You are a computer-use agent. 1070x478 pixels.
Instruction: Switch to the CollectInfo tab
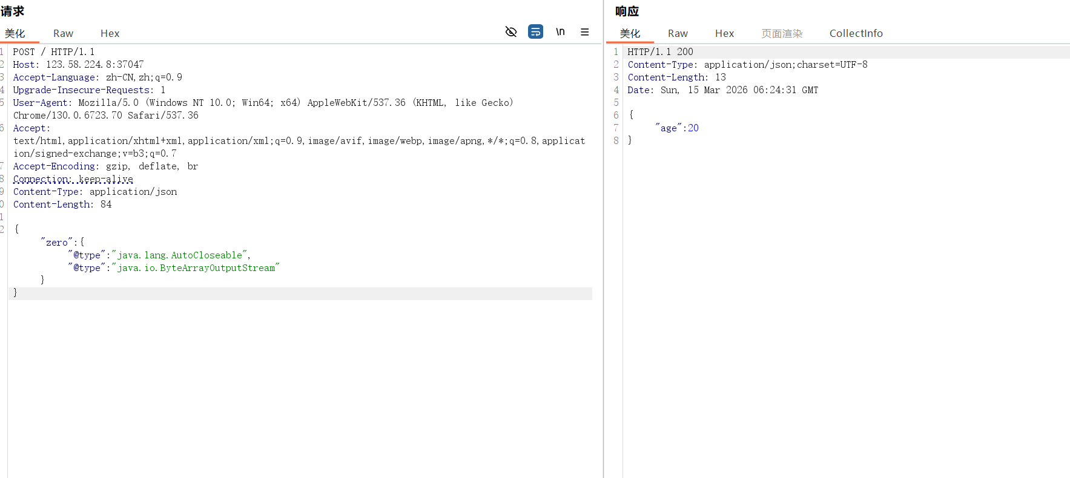pyautogui.click(x=856, y=33)
